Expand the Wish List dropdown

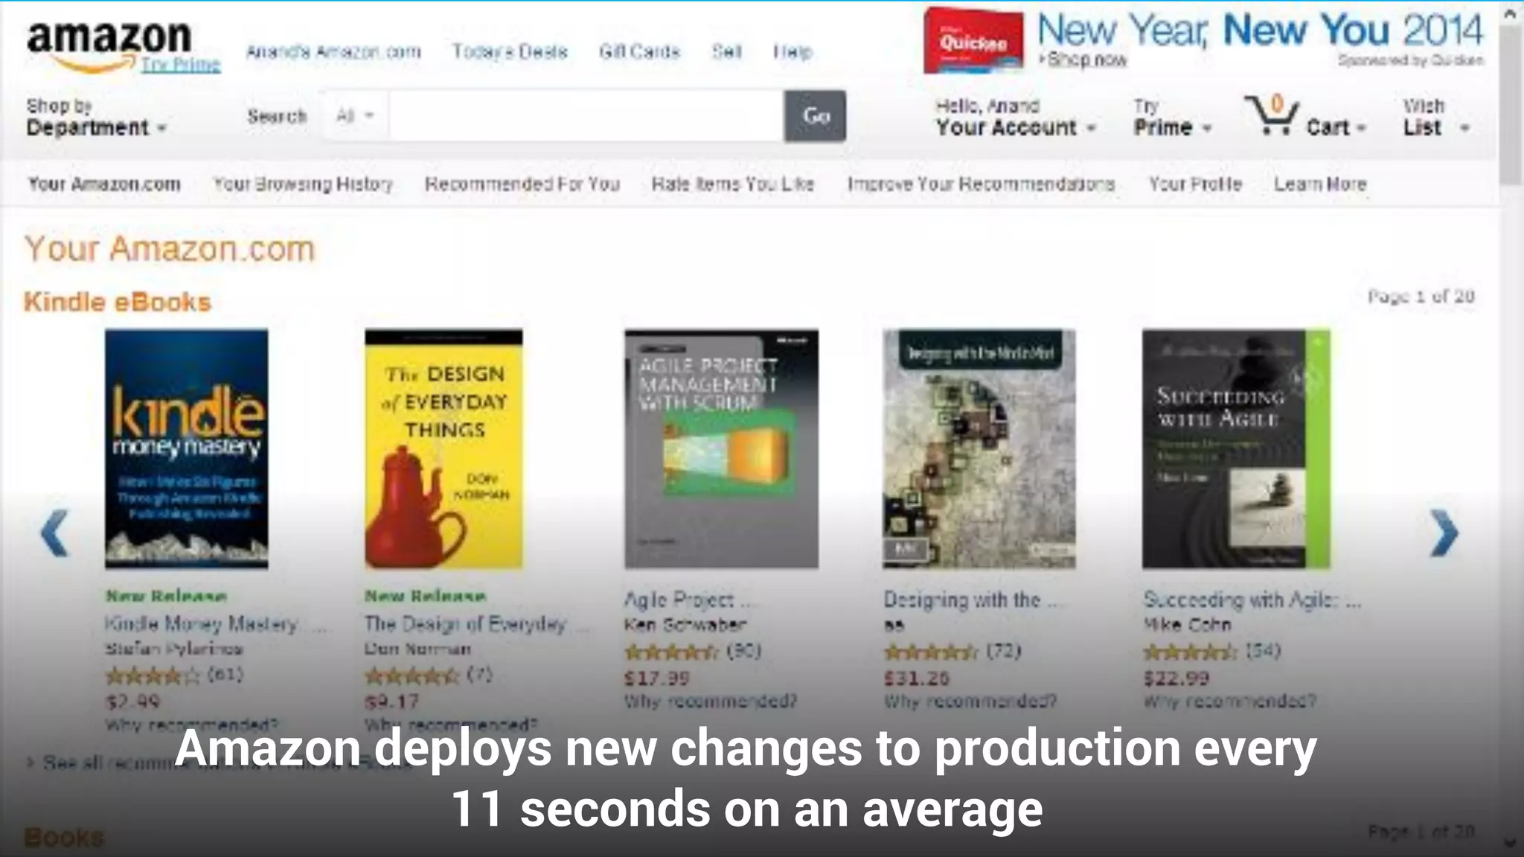pos(1436,118)
